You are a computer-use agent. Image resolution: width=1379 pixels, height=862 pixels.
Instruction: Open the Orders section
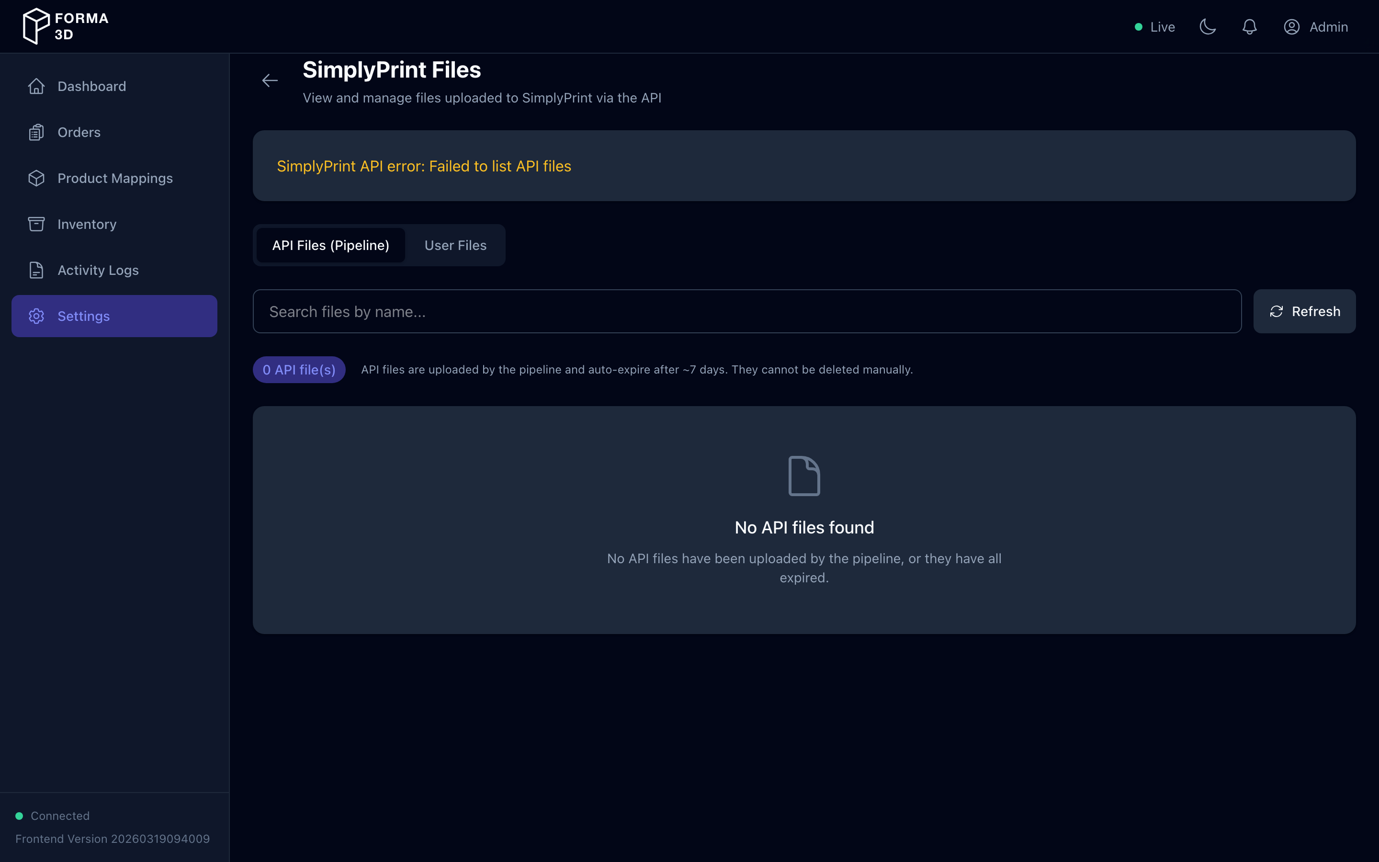(x=79, y=132)
